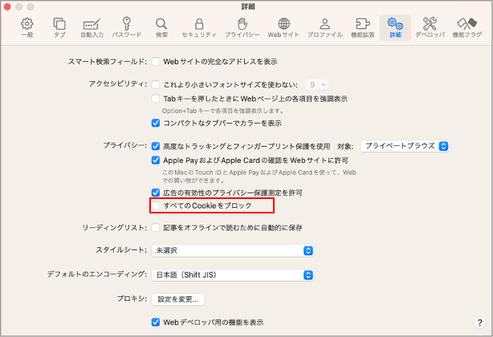Switch to the プロファイル (Profiles) tab

click(x=324, y=27)
